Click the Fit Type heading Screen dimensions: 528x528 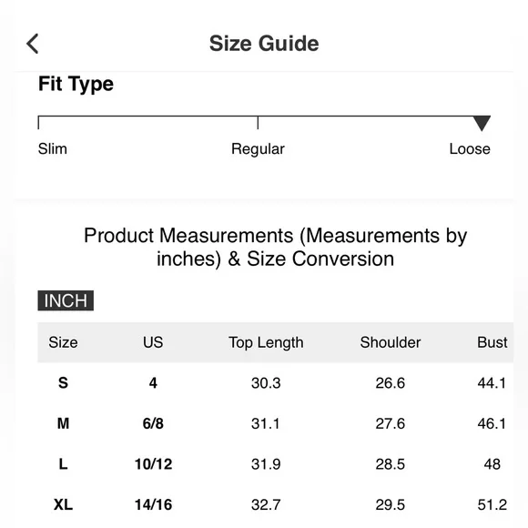[x=76, y=84]
